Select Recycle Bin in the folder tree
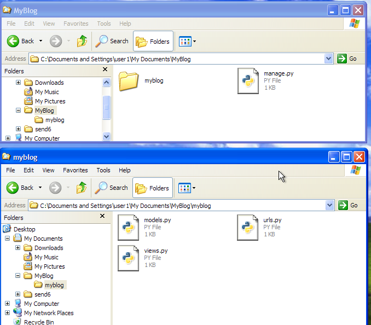 [39, 322]
